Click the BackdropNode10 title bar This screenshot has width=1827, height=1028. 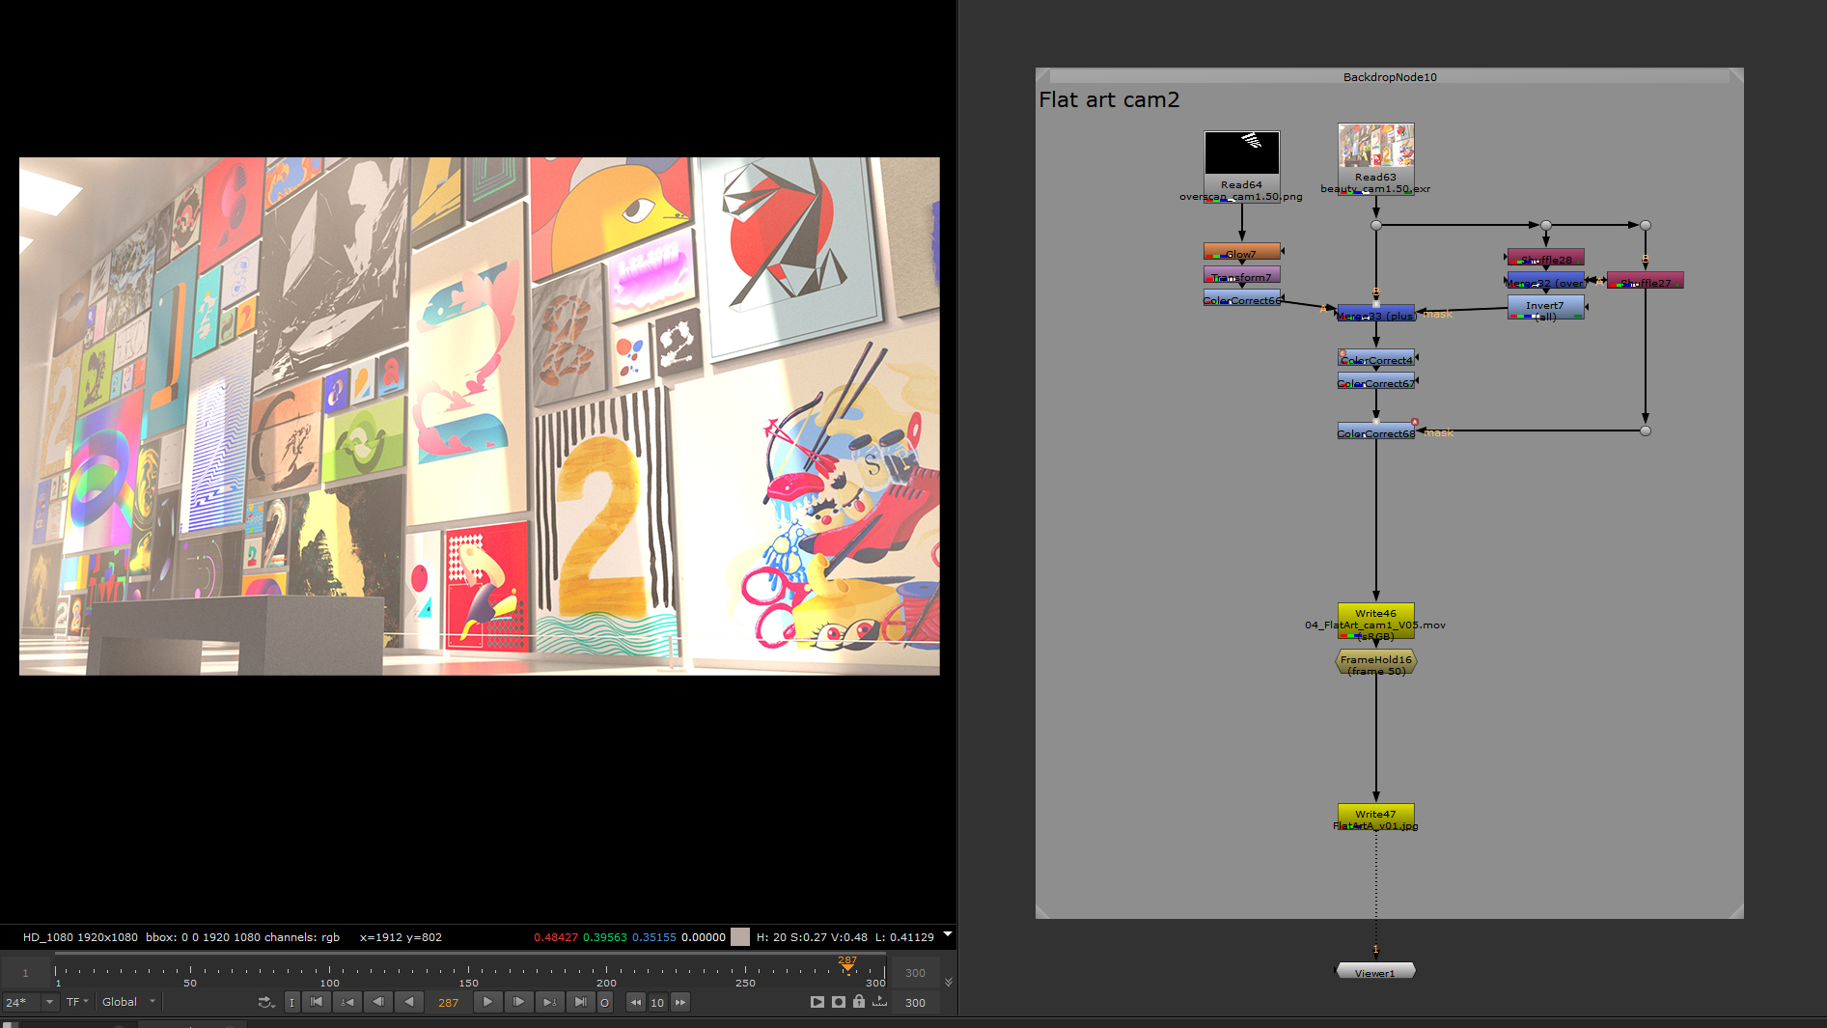tap(1390, 76)
